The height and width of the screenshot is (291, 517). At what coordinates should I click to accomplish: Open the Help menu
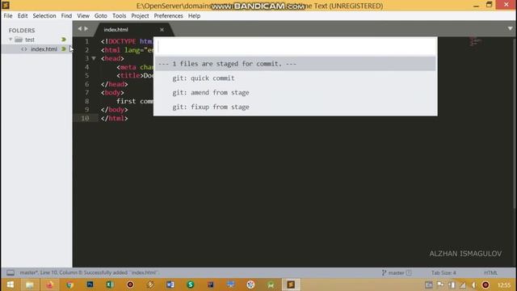pos(194,16)
